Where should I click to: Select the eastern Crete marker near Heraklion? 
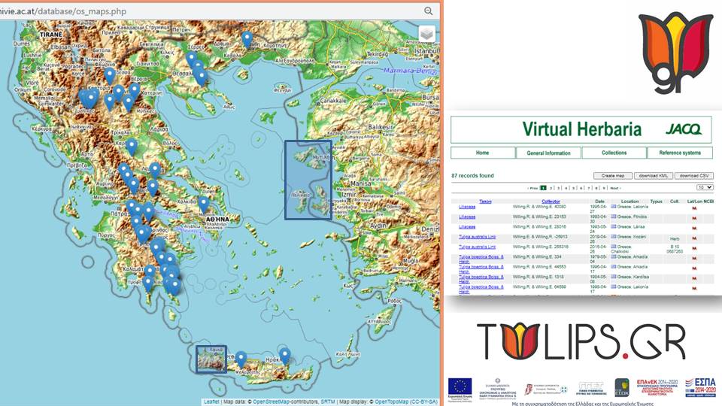coord(285,356)
